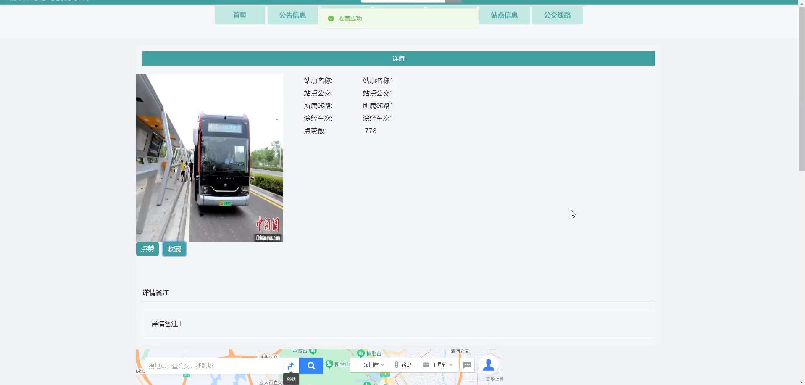
Task: Click the 阳台山 park marker on map
Action: click(330, 364)
